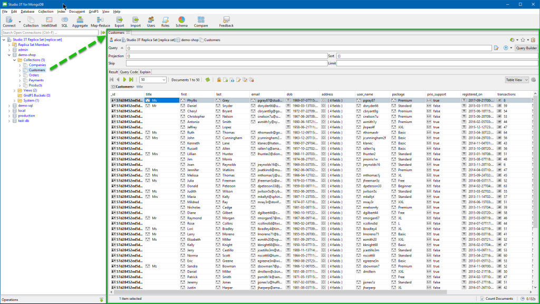540x304 pixels.
Task: Open the SQL query tool
Action: click(64, 22)
